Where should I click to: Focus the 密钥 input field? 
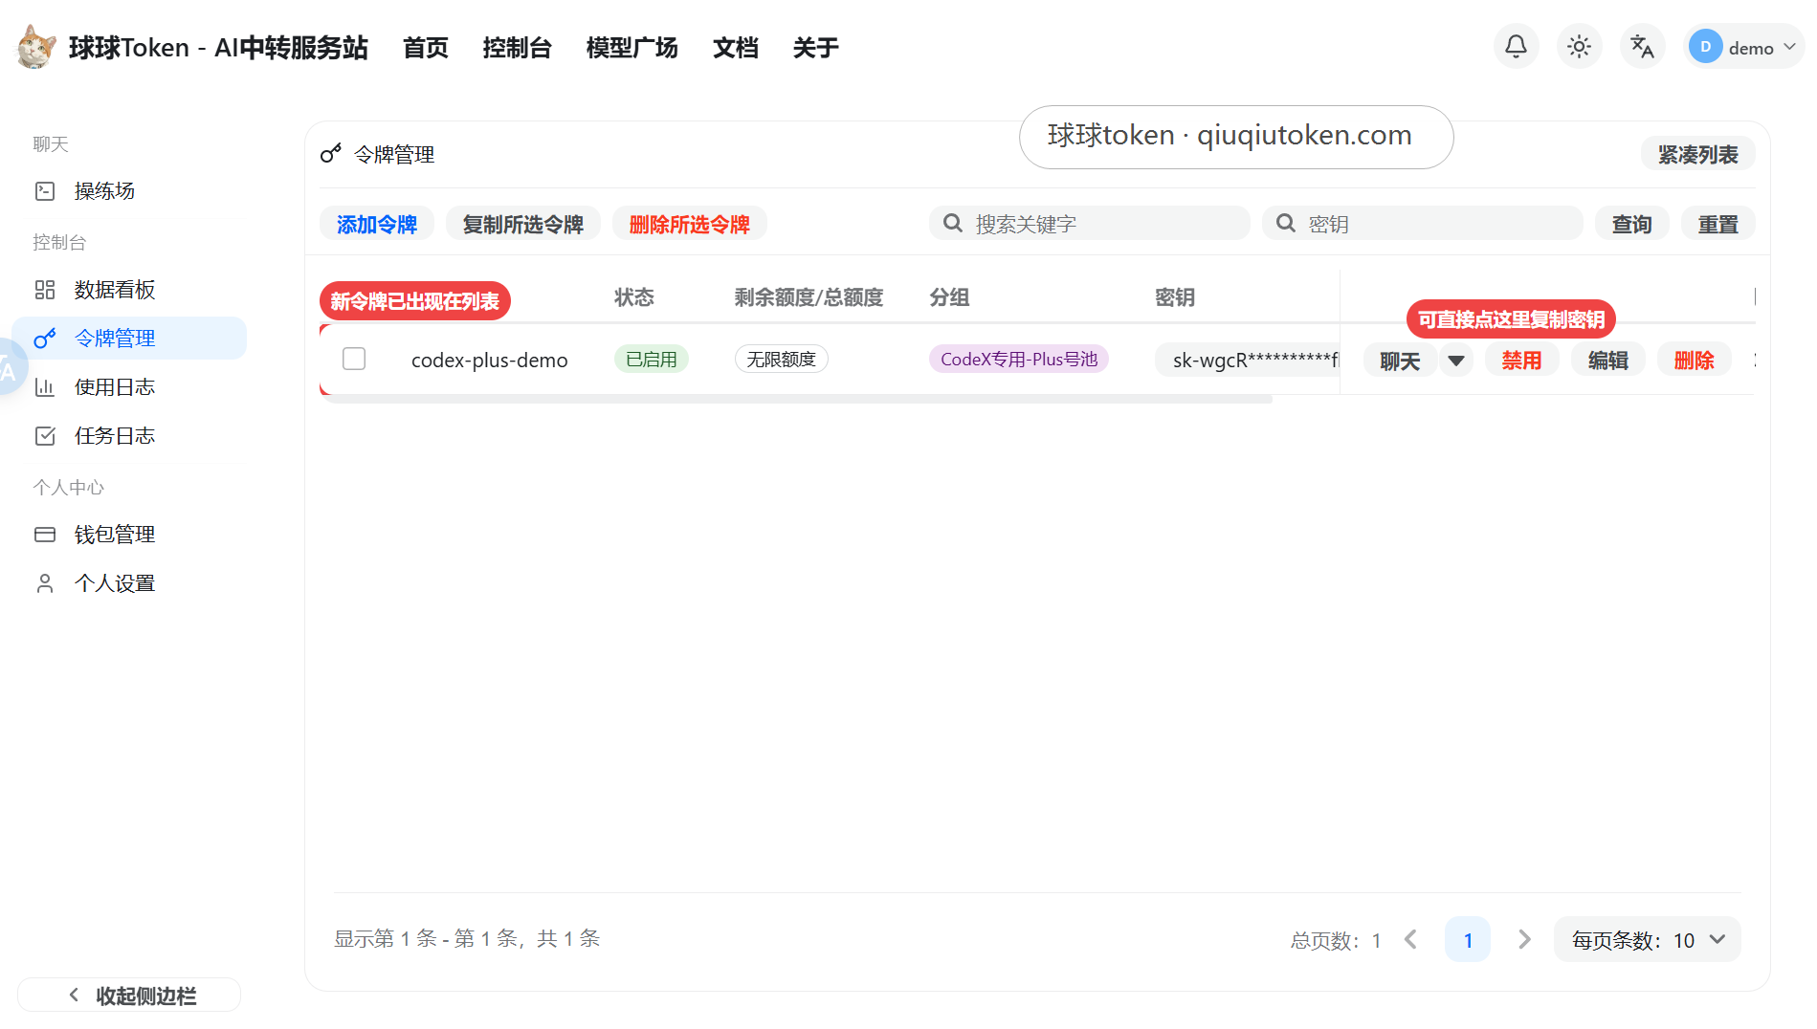click(x=1422, y=224)
